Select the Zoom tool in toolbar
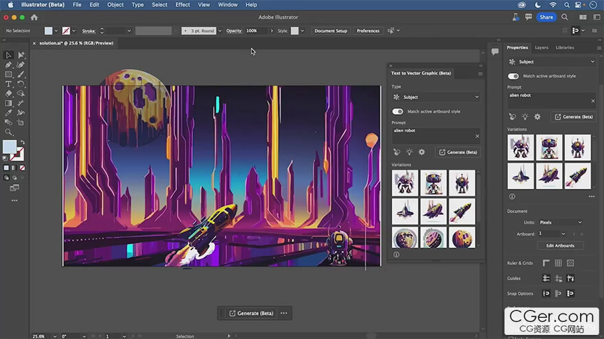 [8, 132]
